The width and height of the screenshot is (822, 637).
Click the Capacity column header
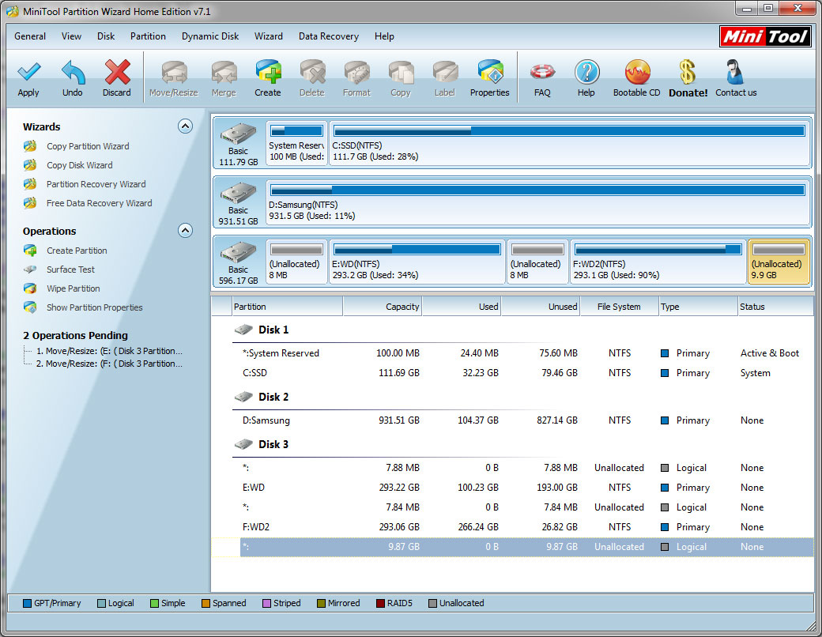tap(383, 307)
